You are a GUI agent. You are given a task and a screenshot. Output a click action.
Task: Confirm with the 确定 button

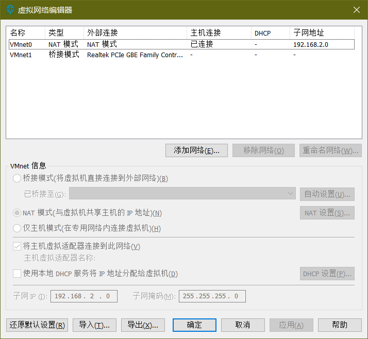click(x=194, y=325)
